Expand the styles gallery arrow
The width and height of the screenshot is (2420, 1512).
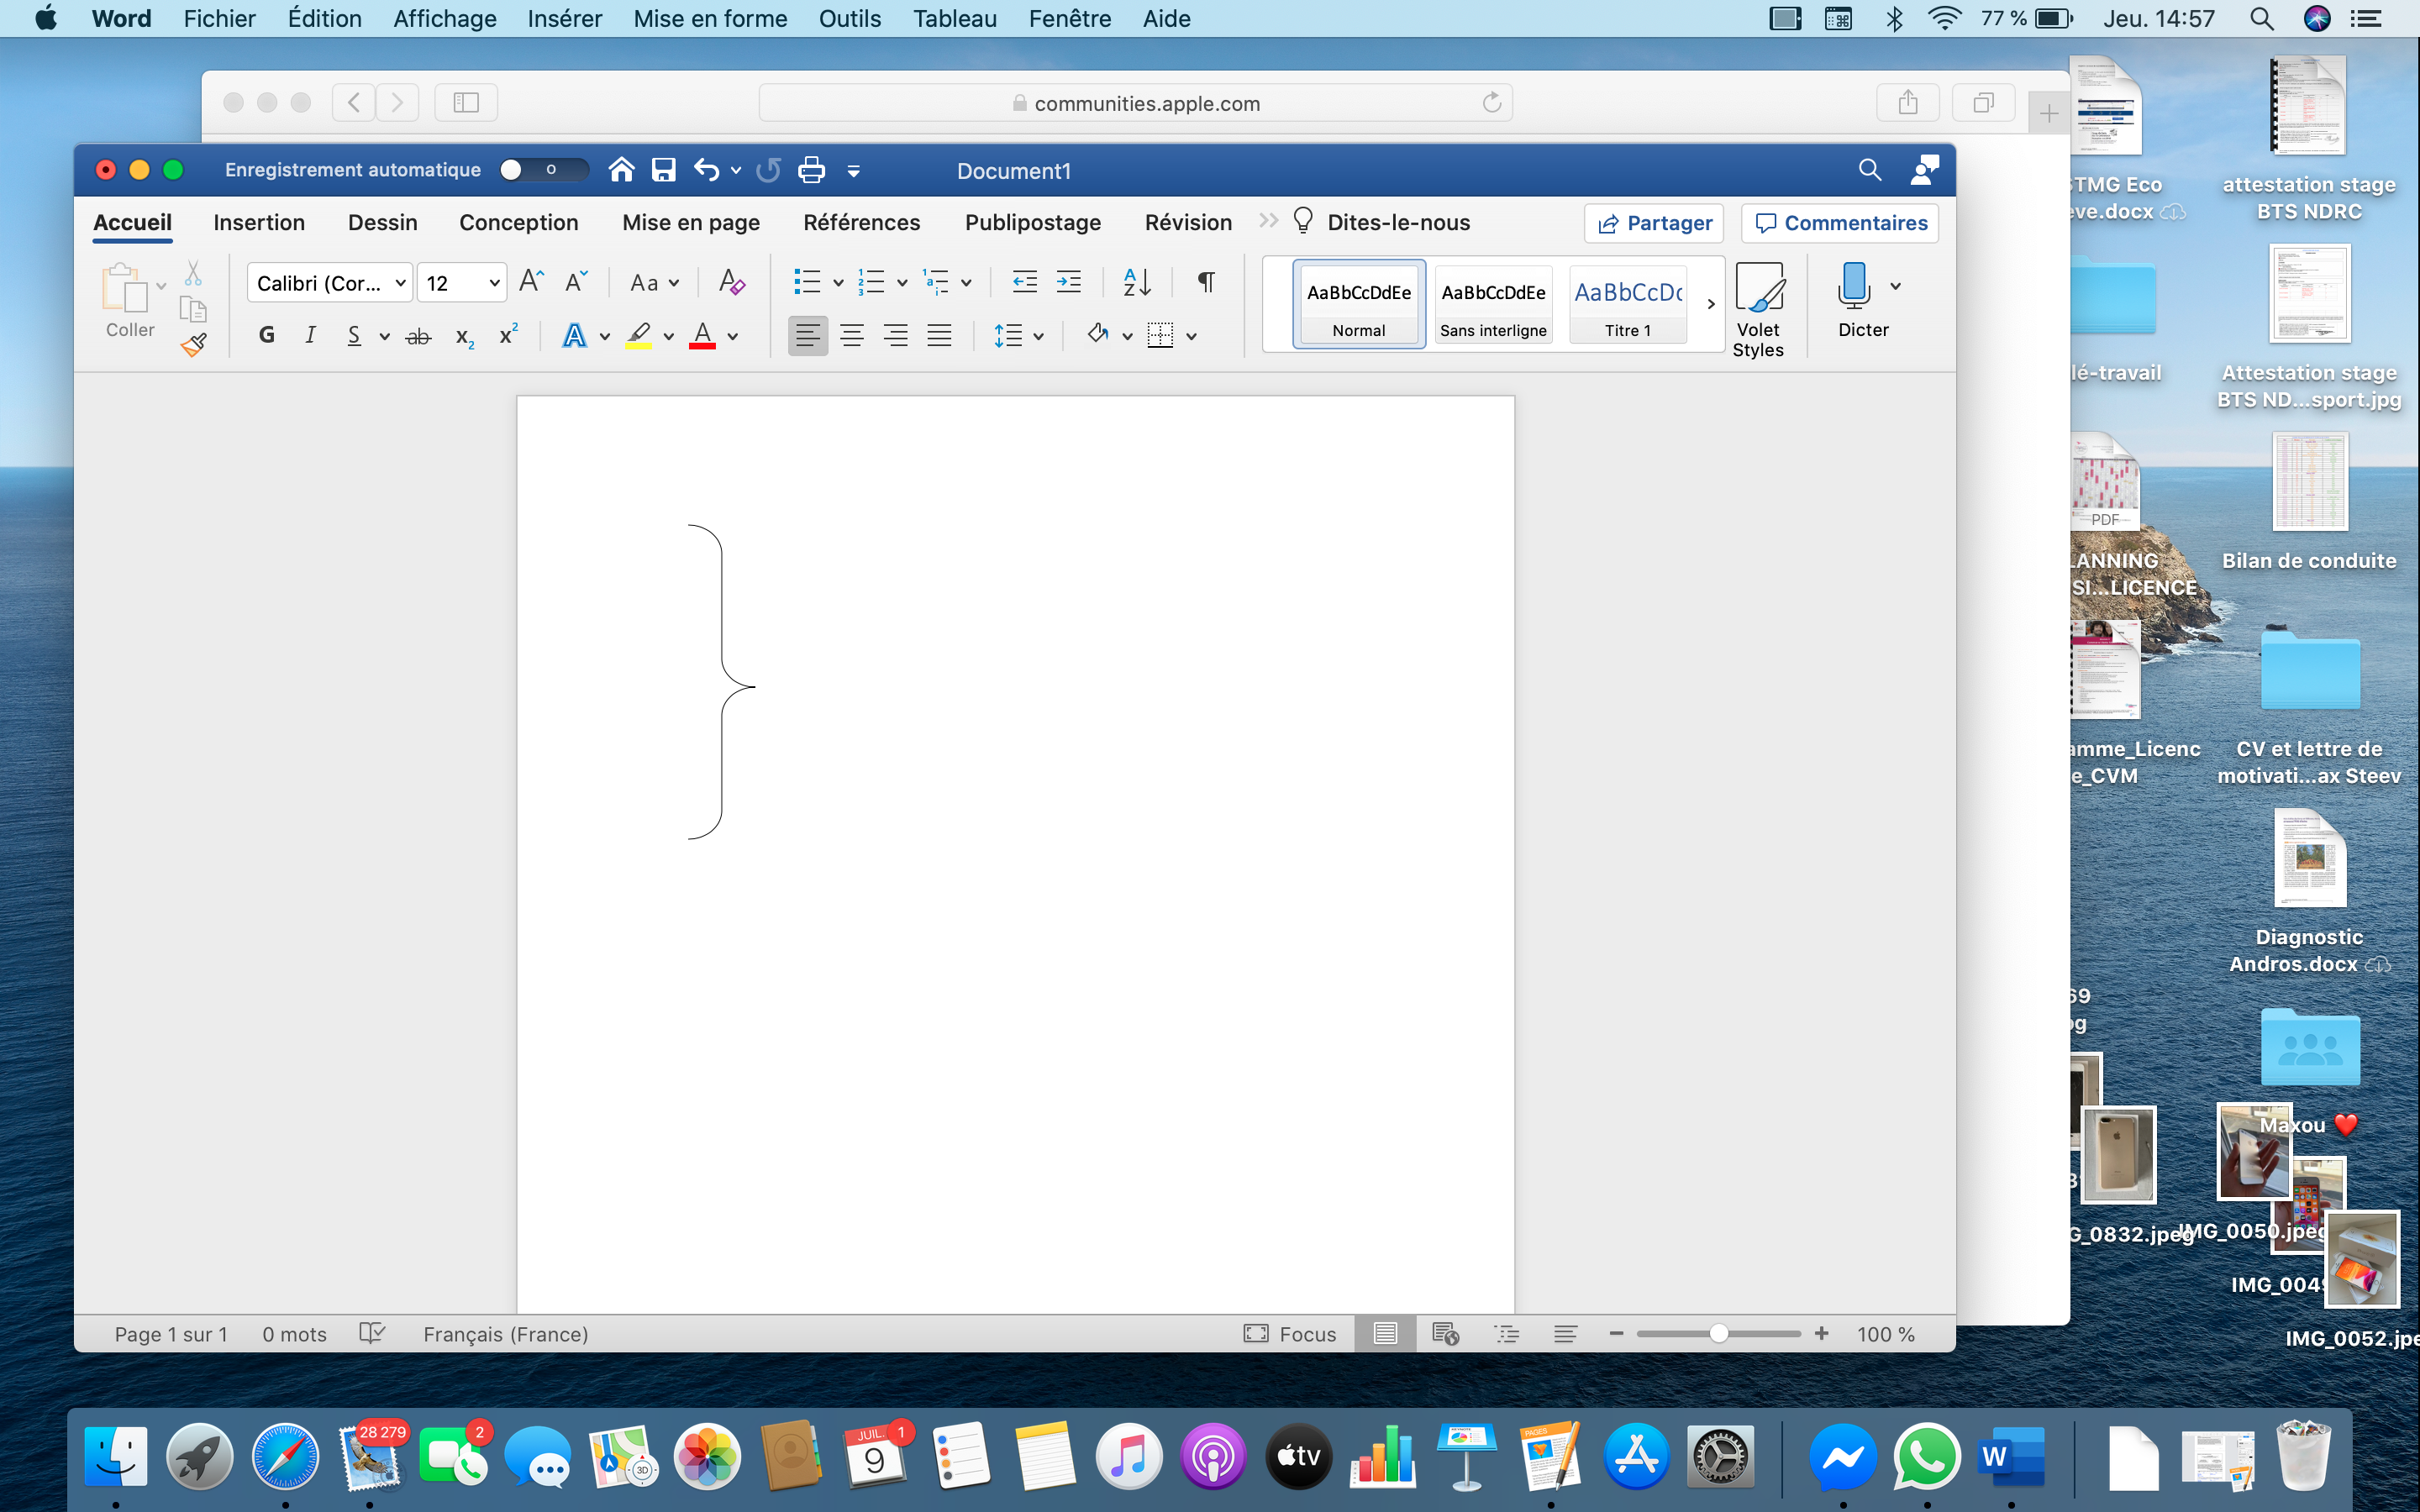point(1711,304)
